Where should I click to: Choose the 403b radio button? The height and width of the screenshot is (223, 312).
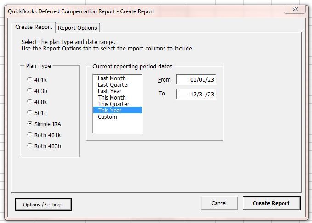click(30, 90)
